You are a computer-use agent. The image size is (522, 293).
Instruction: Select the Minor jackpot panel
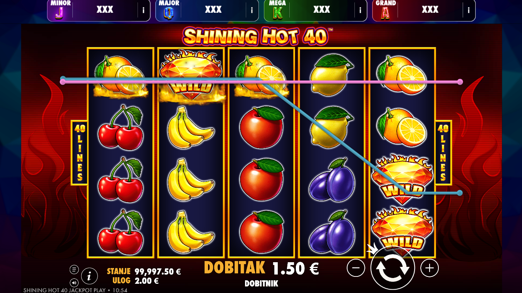99,10
